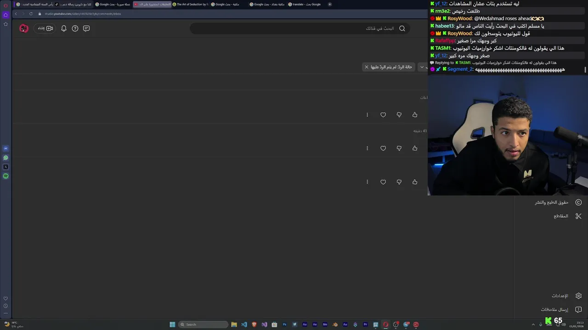Viewport: 588px width, 330px height.
Task: Open المقاطع clips menu item
Action: pos(551,216)
